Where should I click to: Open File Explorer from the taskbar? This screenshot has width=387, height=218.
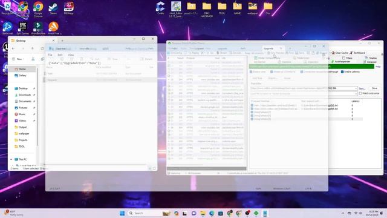203,213
